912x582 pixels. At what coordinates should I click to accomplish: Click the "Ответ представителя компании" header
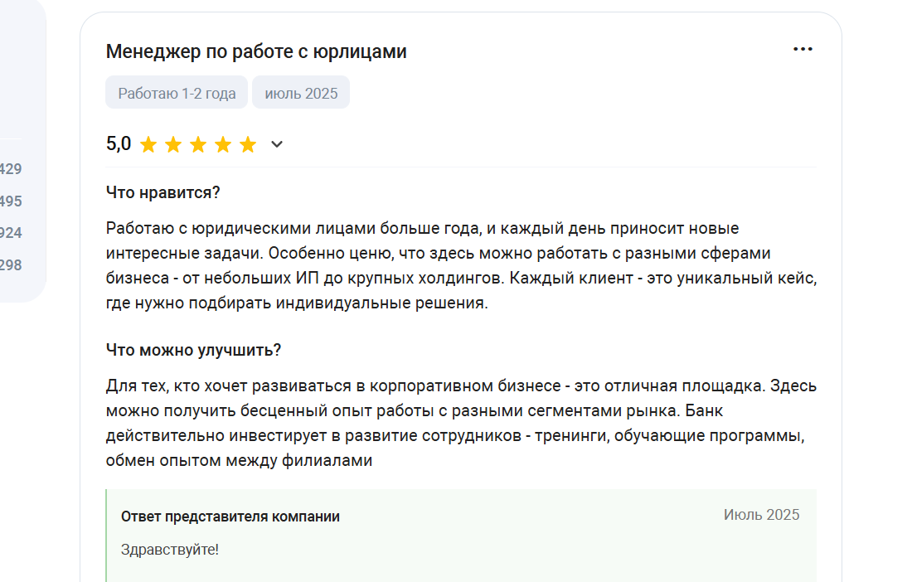coord(230,517)
